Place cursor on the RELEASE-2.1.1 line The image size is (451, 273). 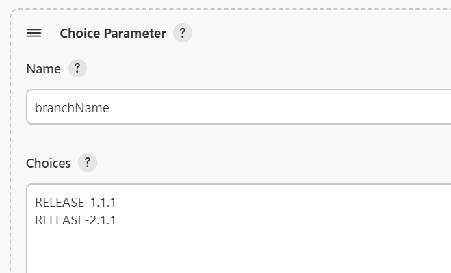[x=75, y=220]
